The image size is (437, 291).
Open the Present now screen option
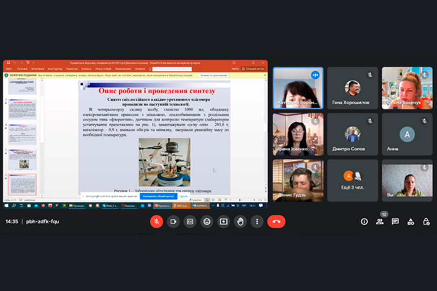coord(223,222)
